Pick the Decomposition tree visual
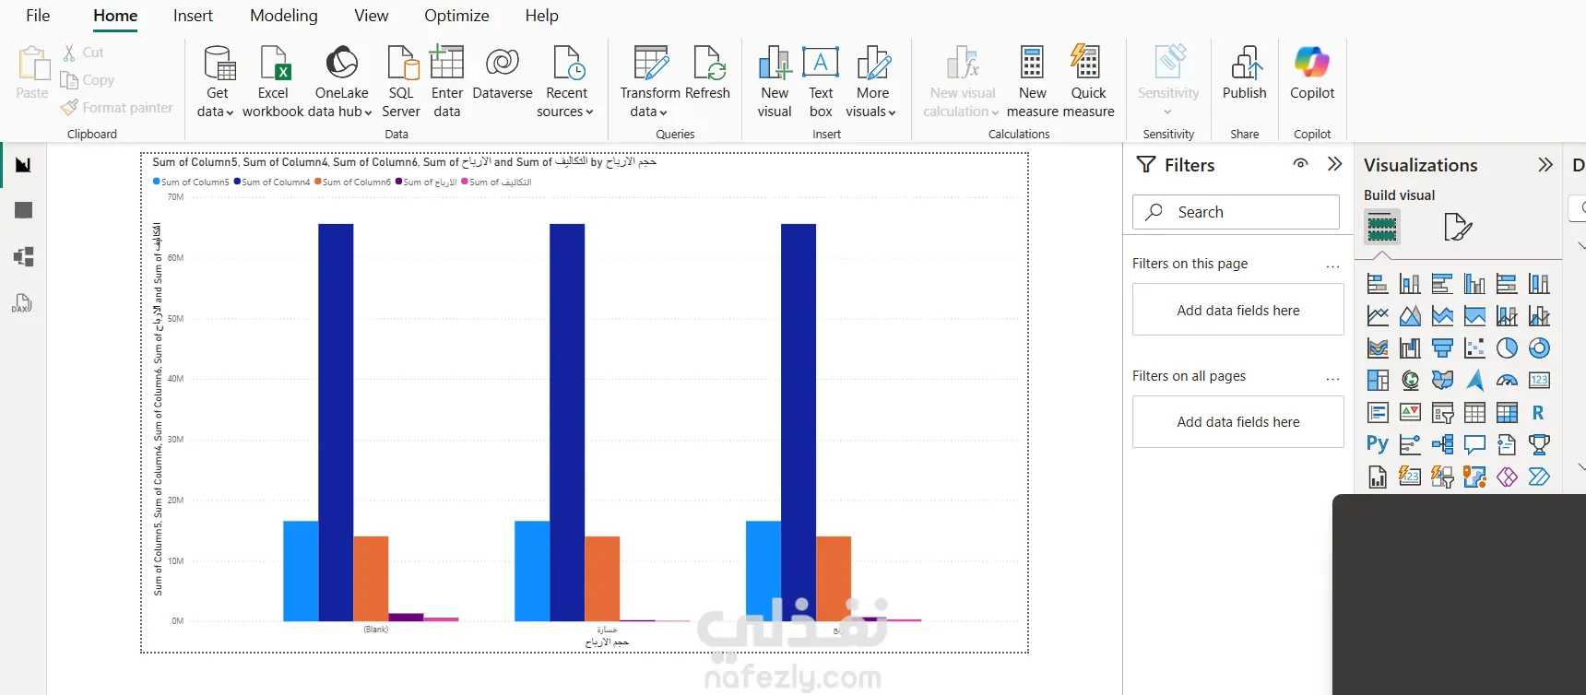 coord(1442,445)
